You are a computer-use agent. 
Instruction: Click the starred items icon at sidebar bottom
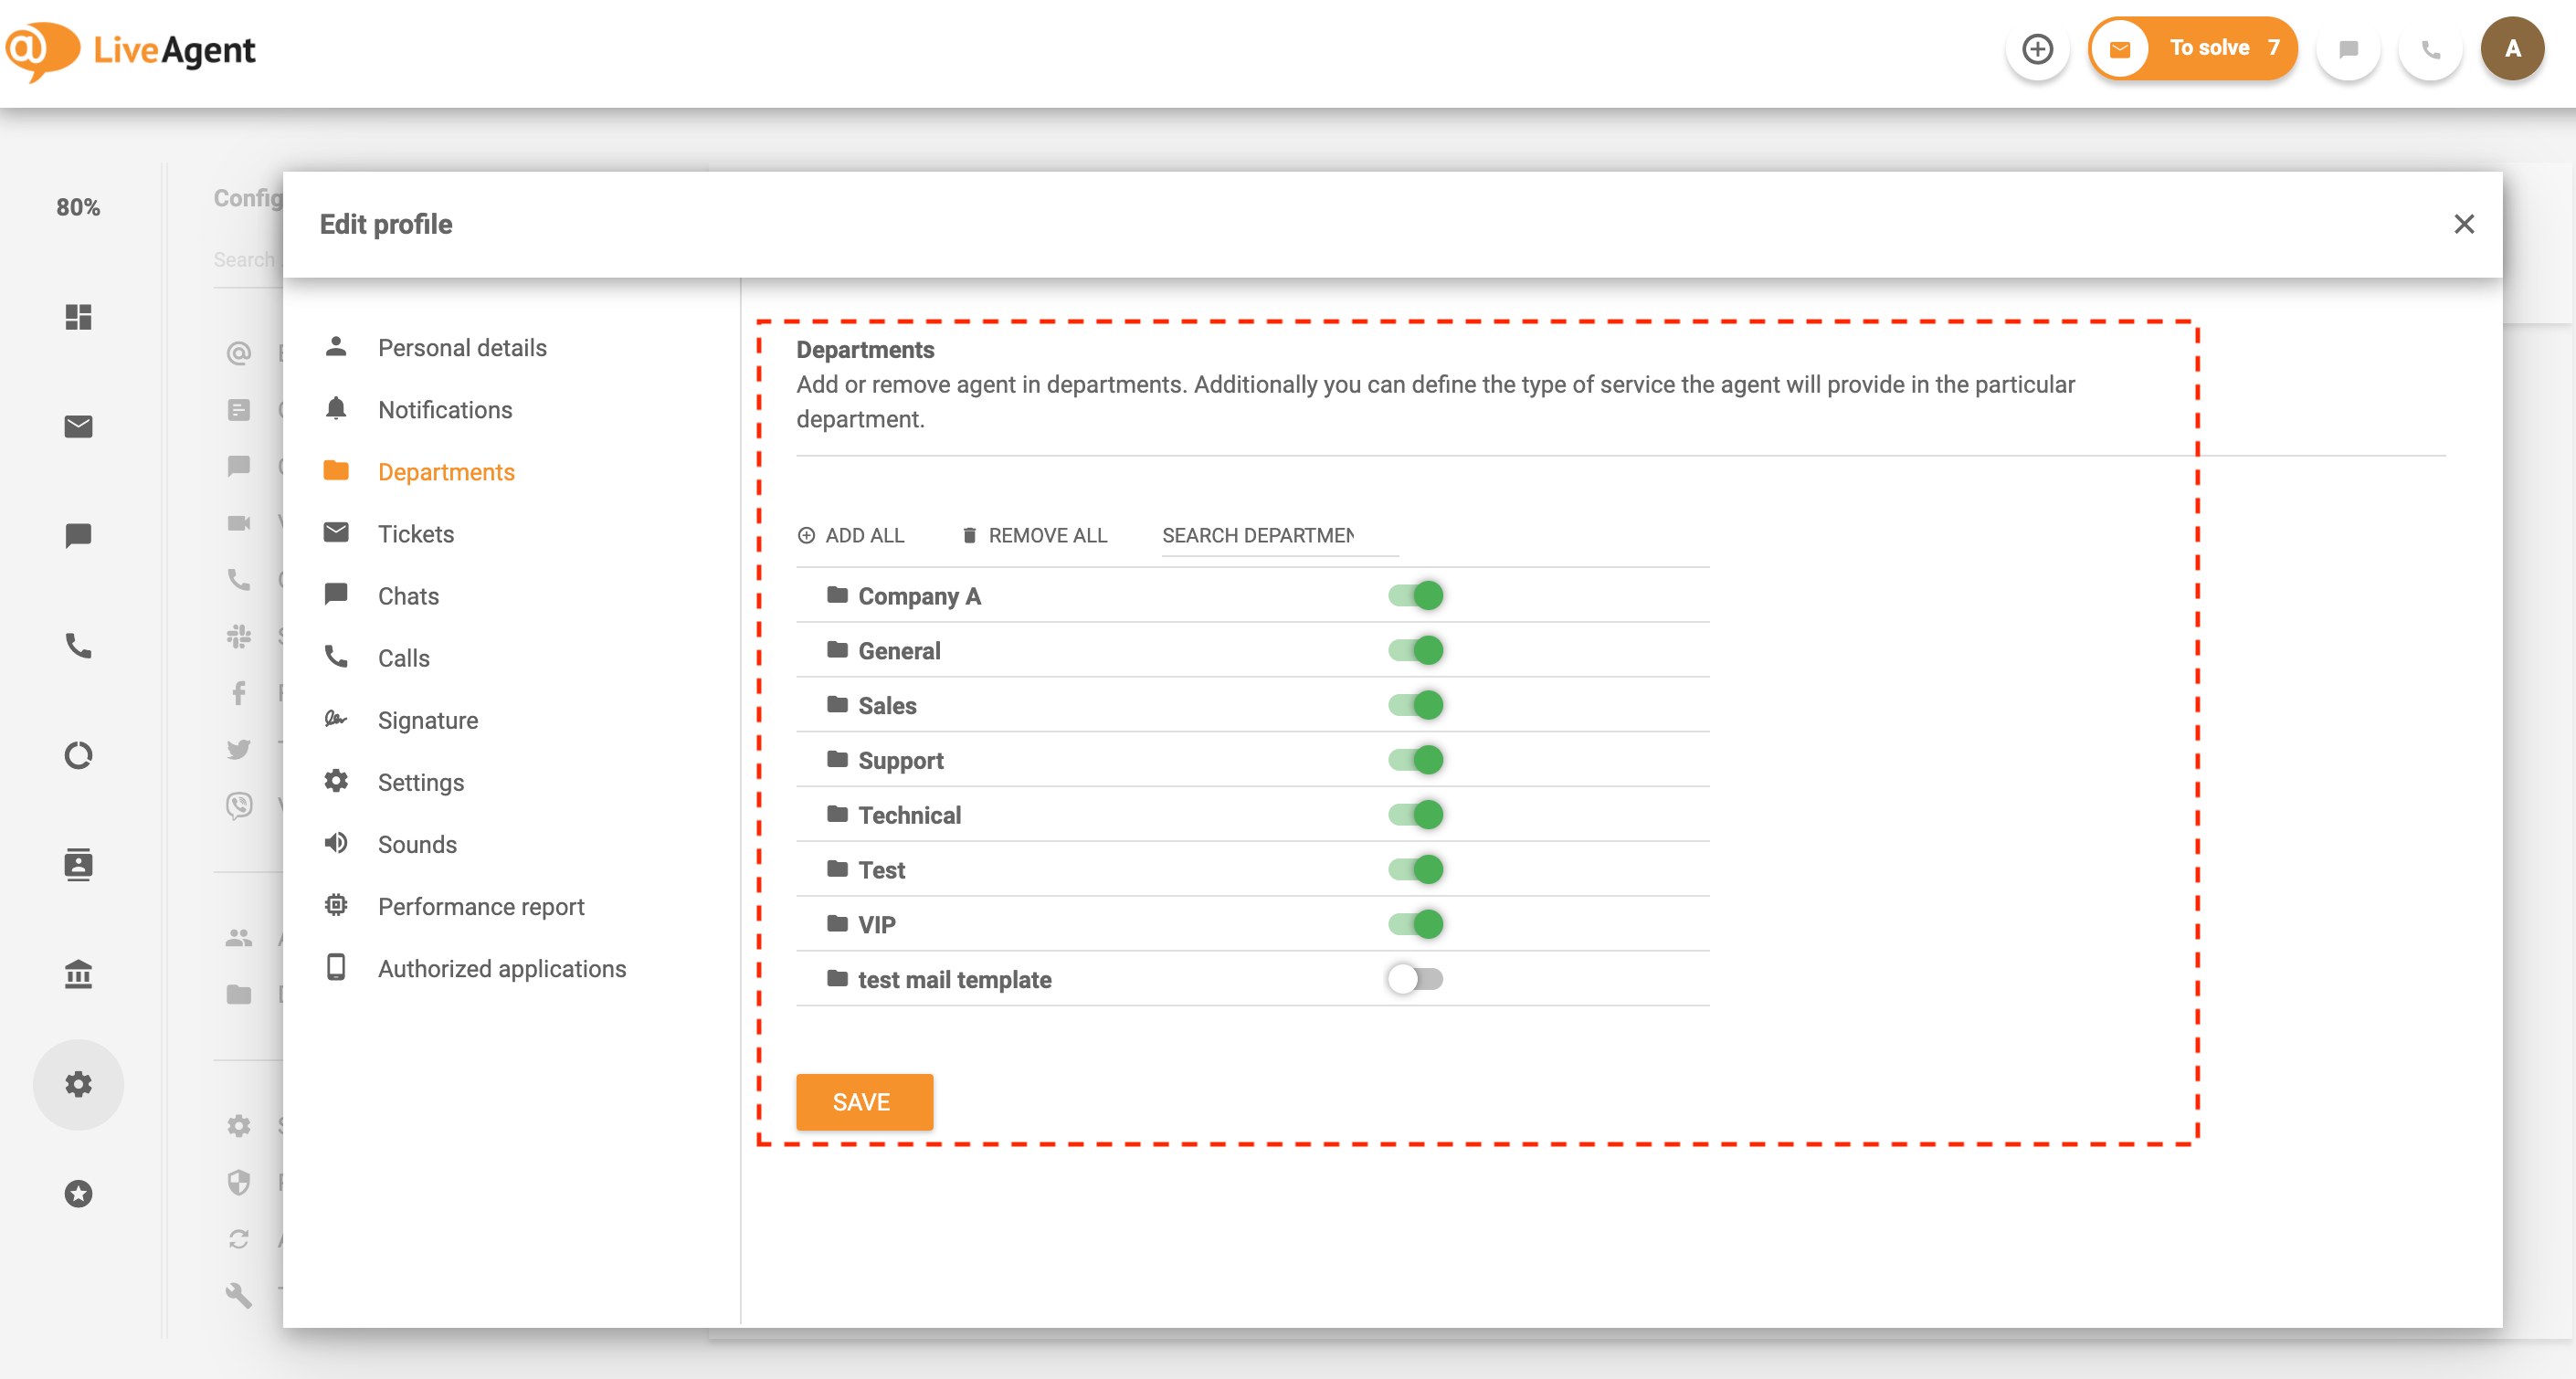pyautogui.click(x=78, y=1192)
